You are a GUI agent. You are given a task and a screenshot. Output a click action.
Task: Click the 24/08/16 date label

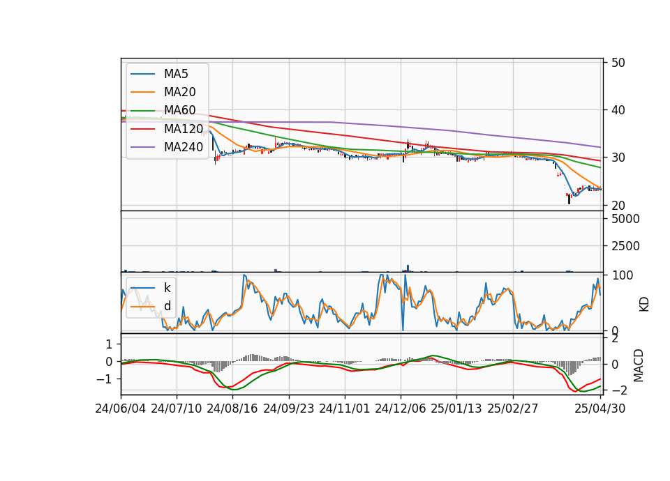232,409
